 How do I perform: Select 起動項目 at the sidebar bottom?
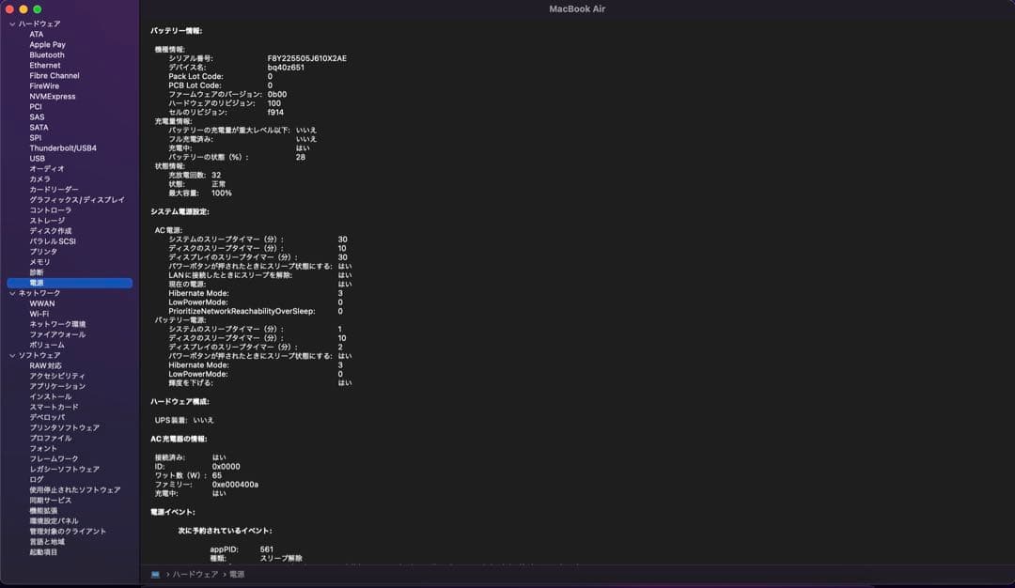43,552
